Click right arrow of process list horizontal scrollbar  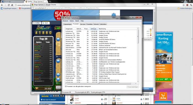(x=136, y=83)
